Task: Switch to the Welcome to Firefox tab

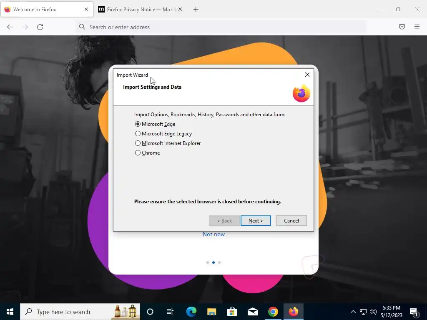Action: coord(47,10)
